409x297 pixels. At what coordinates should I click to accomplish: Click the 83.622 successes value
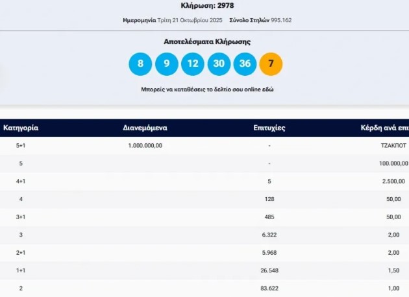coord(269,288)
